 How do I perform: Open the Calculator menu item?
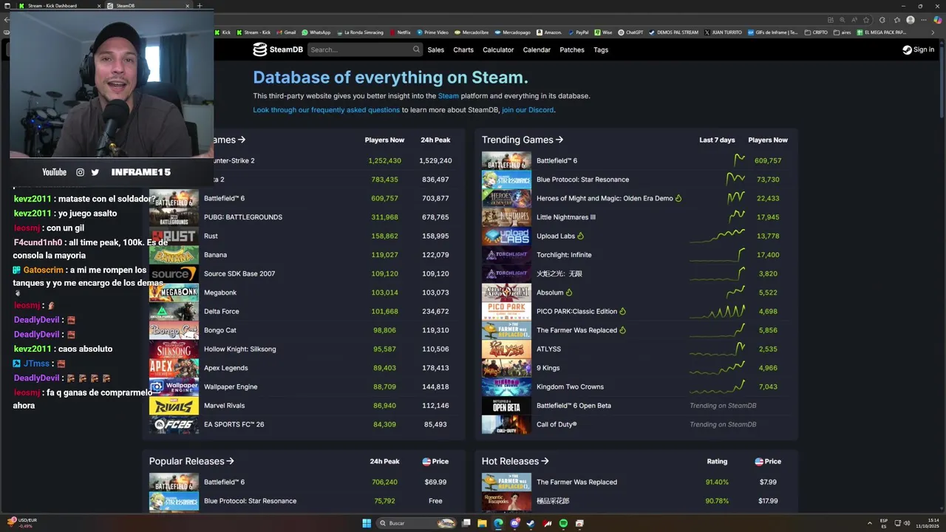(498, 50)
